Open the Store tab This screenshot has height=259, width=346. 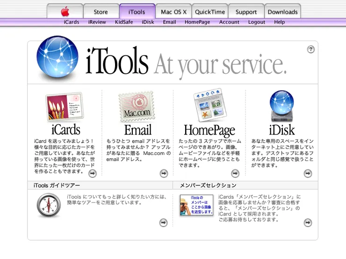coord(101,11)
